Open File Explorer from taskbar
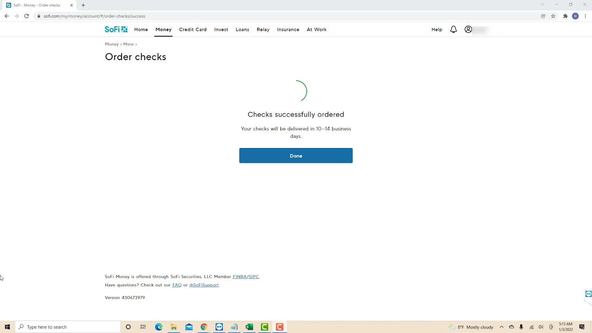The width and height of the screenshot is (592, 333). (174, 327)
